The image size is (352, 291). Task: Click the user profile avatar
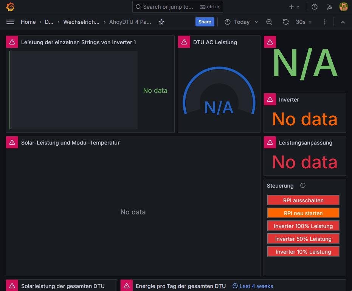click(x=343, y=7)
